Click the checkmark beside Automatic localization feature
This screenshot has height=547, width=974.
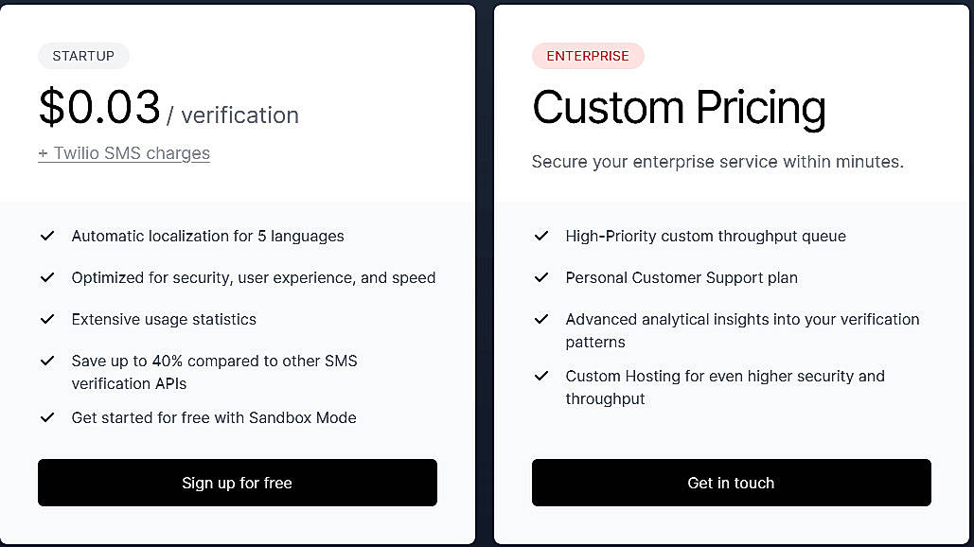click(x=47, y=236)
